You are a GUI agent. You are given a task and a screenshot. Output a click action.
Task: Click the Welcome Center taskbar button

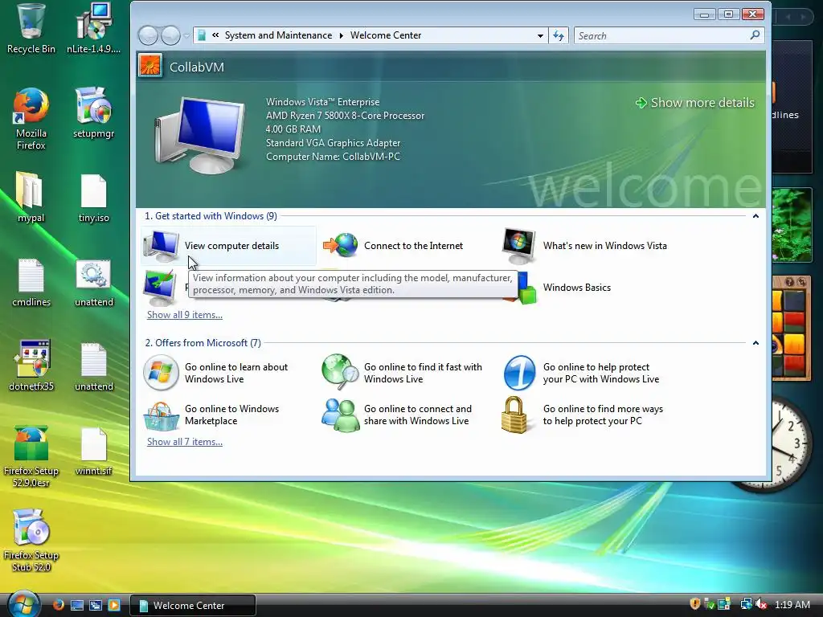coord(193,605)
